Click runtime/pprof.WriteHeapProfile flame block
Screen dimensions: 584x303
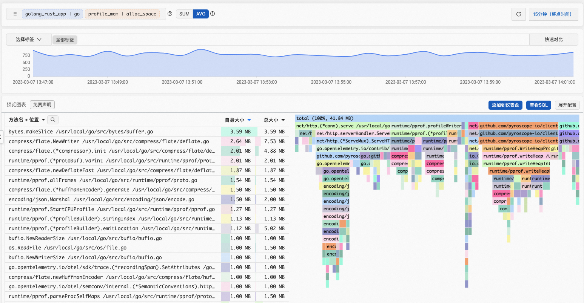click(516, 148)
